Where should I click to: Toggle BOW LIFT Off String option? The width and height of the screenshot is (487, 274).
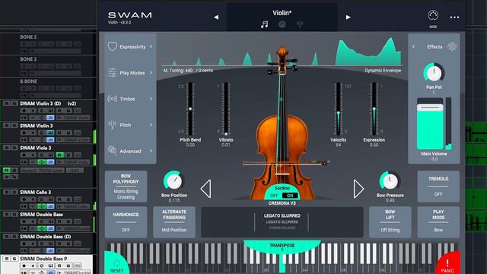pos(390,222)
